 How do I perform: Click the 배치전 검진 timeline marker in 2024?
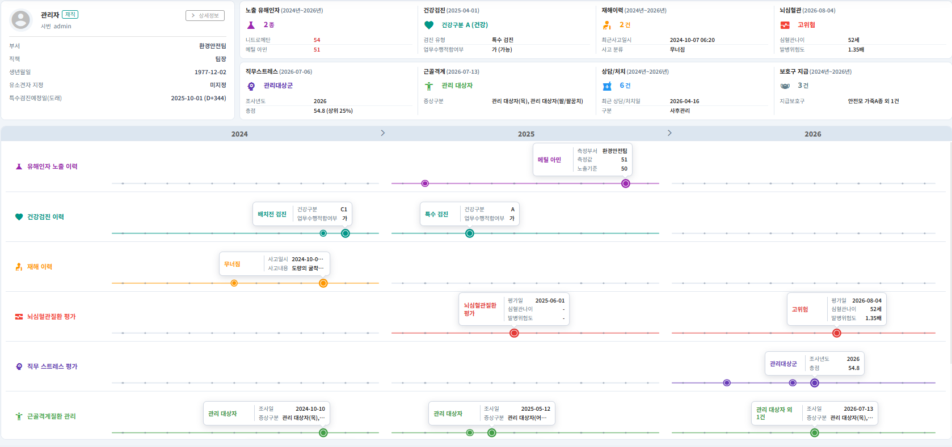click(x=346, y=233)
